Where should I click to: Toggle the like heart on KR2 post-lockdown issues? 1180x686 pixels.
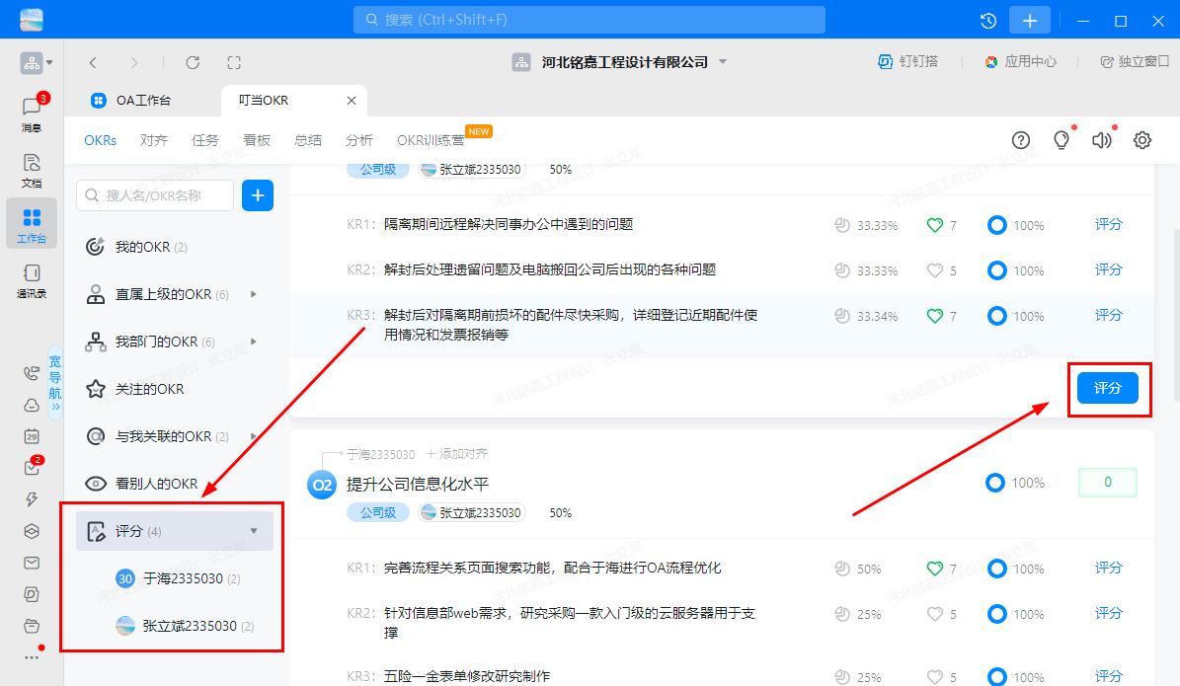tap(935, 270)
